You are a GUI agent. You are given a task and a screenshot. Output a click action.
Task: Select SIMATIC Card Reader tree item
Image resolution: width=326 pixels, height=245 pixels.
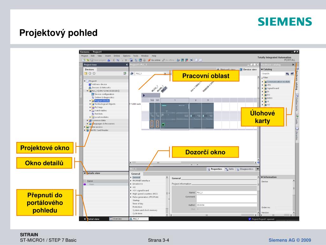pyautogui.click(x=97, y=130)
